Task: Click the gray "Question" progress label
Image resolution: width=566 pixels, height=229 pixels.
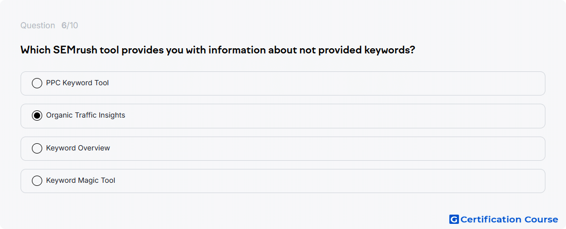Action: pos(38,26)
